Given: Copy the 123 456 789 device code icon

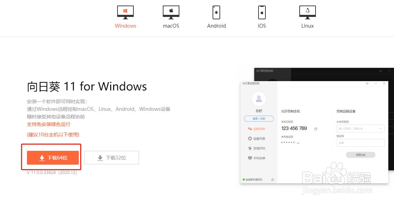Looking at the screenshot, I should click(x=316, y=129).
